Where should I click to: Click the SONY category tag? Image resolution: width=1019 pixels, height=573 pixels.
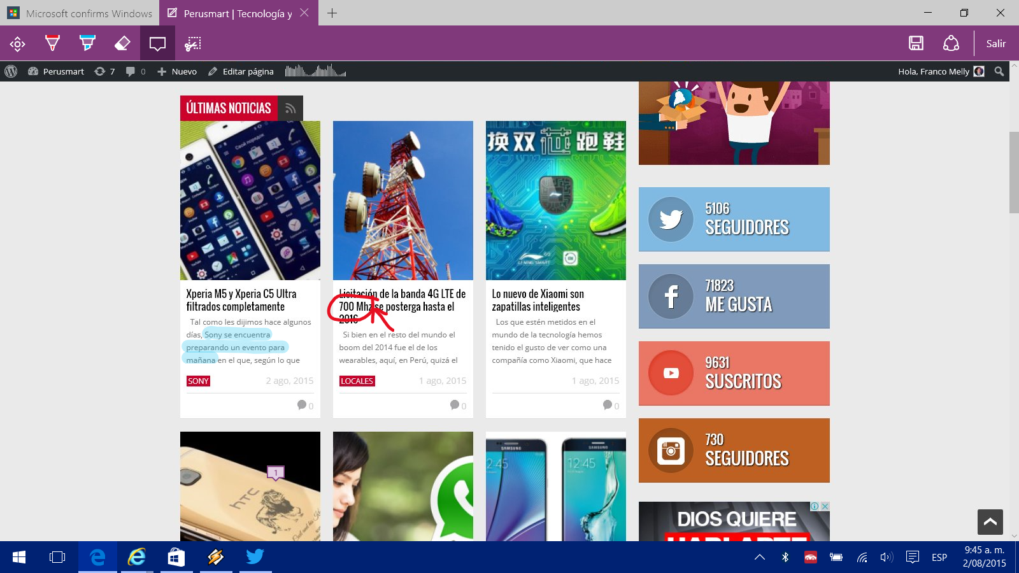(198, 381)
